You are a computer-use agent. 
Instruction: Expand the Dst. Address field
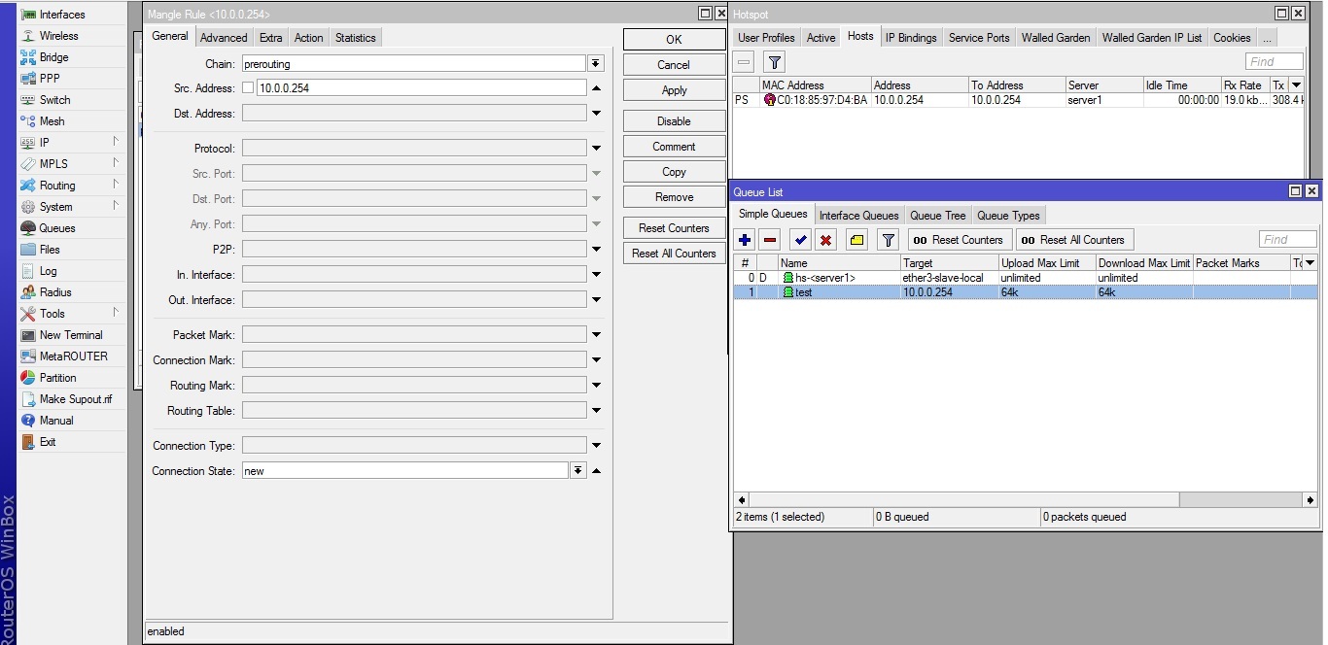(x=596, y=114)
